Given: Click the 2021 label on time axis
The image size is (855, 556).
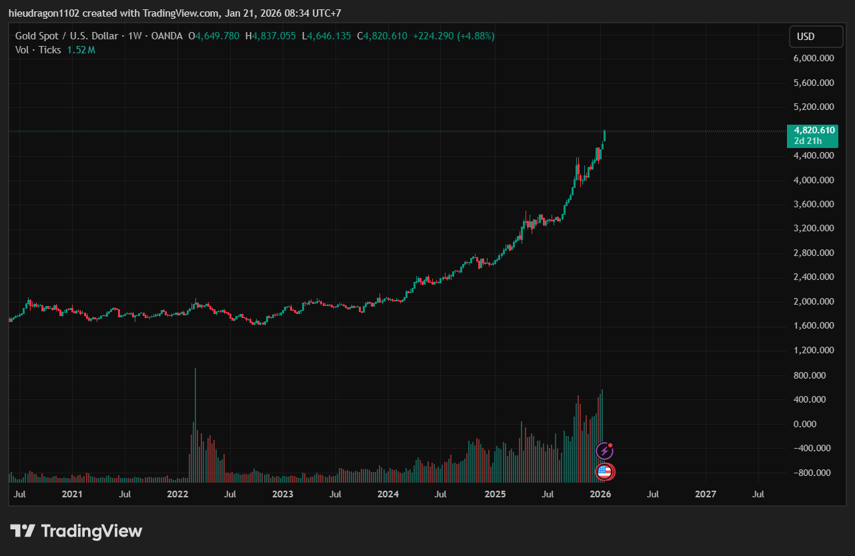Looking at the screenshot, I should pyautogui.click(x=71, y=494).
